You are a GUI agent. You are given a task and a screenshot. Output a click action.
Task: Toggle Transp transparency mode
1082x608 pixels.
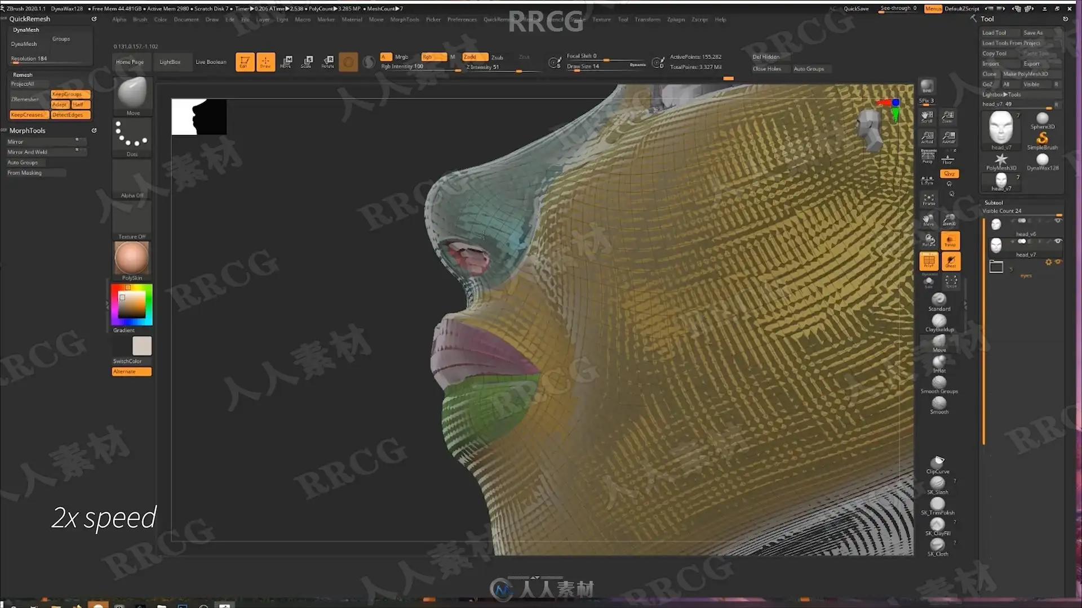point(950,240)
